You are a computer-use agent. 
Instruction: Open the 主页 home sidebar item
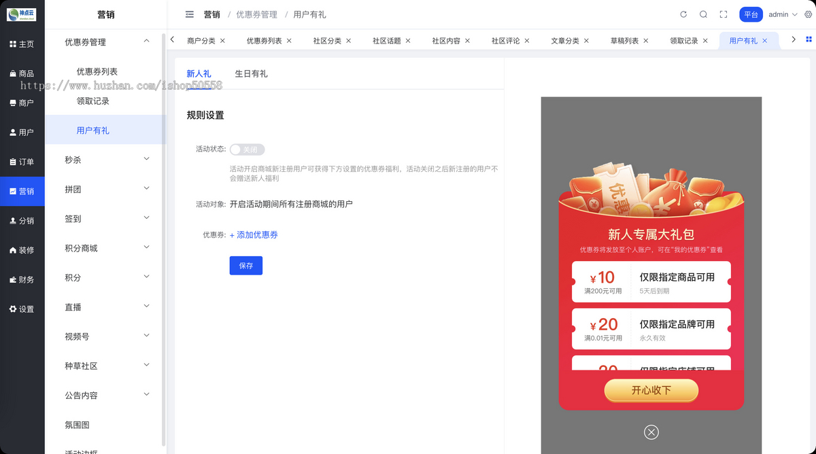(22, 44)
